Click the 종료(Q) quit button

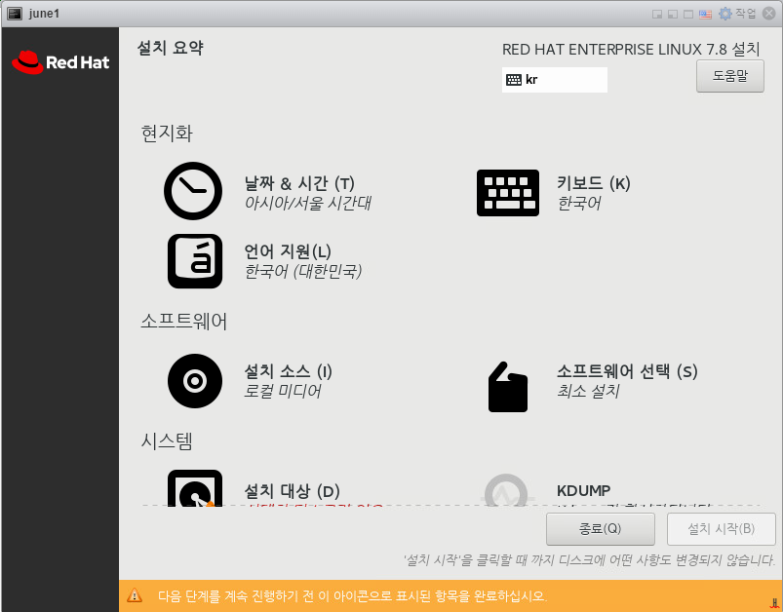[601, 528]
